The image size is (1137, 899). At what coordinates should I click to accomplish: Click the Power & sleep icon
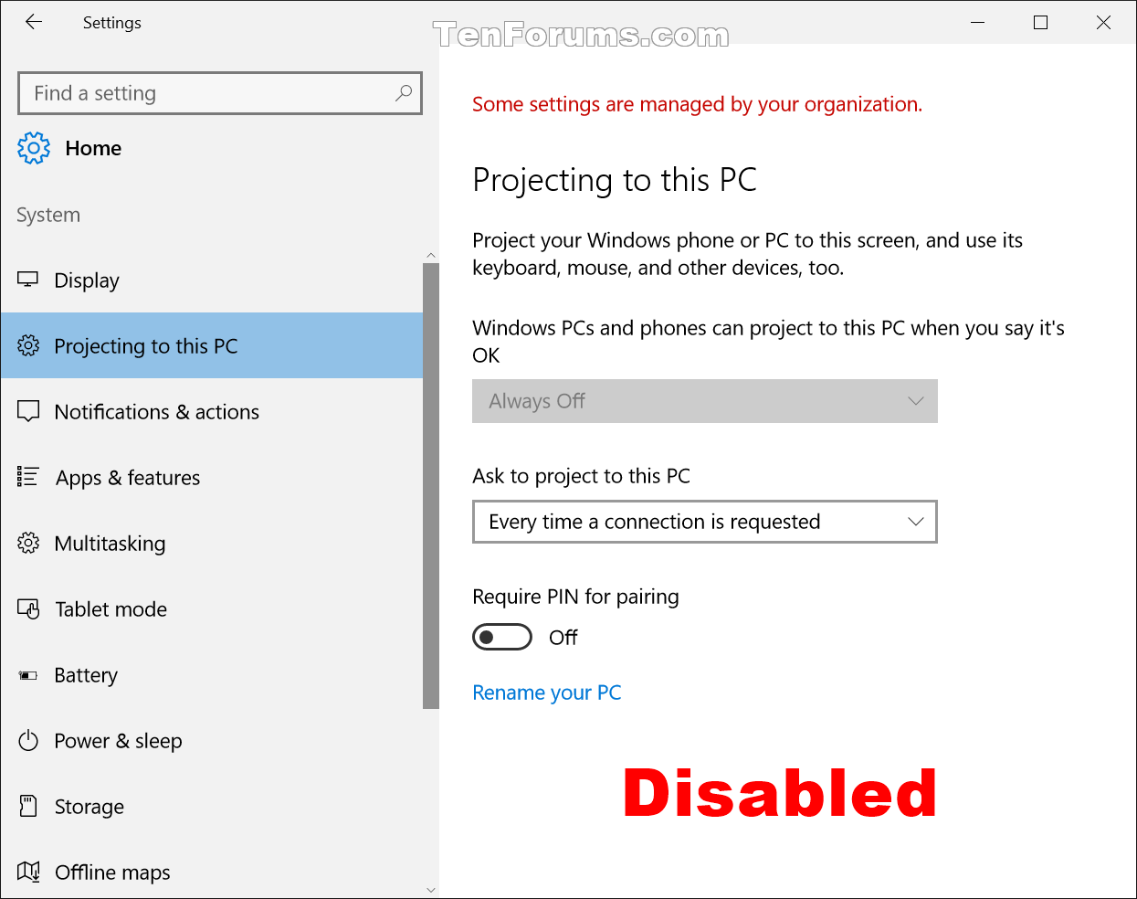[28, 740]
